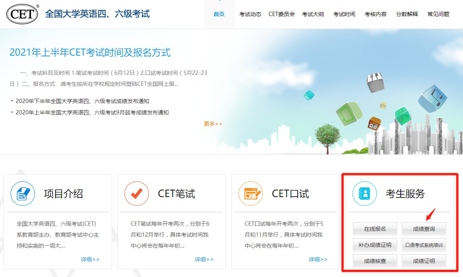Click the 项目介绍 blue document icon
This screenshot has width=463, height=277.
[23, 194]
